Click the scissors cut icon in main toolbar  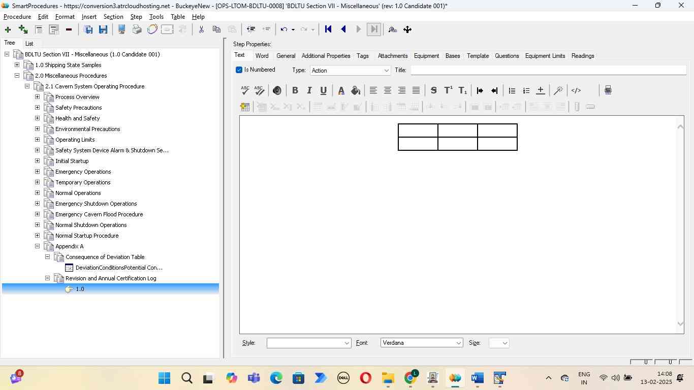[201, 29]
